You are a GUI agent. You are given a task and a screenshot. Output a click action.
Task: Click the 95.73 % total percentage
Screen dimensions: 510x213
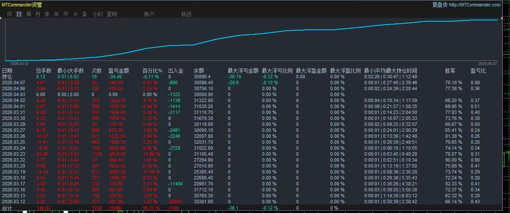point(151,208)
